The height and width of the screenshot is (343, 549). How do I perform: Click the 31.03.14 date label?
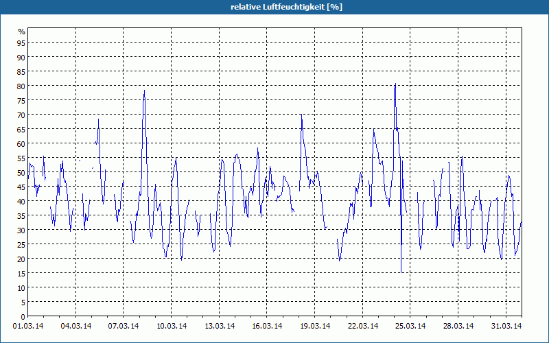pyautogui.click(x=506, y=326)
